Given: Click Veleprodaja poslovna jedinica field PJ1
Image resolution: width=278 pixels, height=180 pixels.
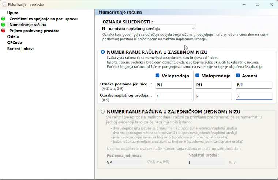Looking at the screenshot, I should tap(174, 85).
